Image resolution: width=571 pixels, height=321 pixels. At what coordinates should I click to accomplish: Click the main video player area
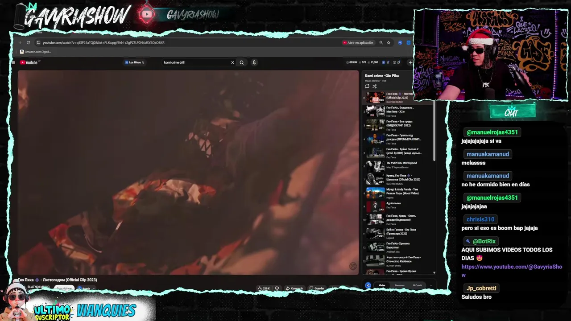[x=188, y=172]
